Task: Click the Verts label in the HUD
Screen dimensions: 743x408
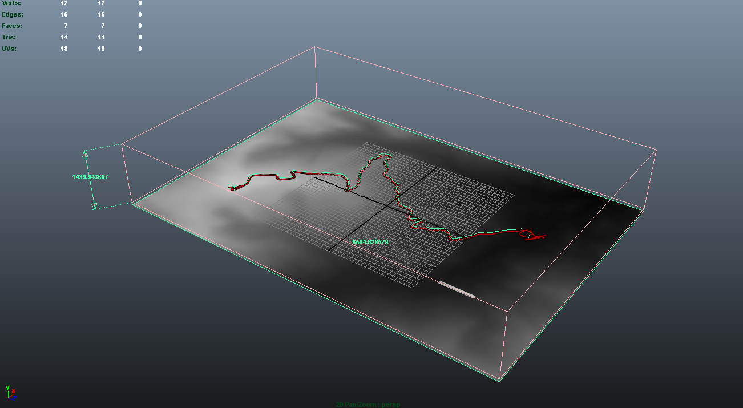Action: (x=11, y=3)
